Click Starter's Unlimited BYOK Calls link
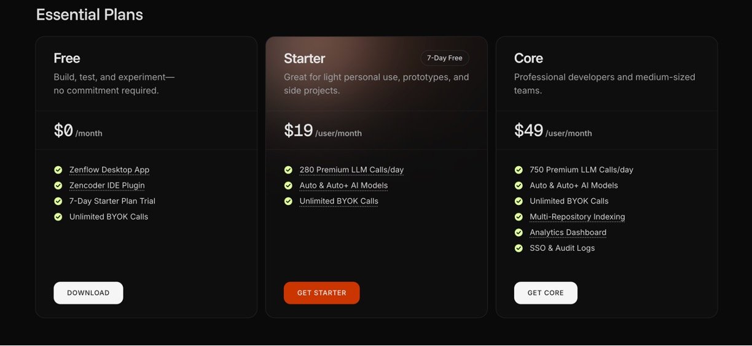The width and height of the screenshot is (752, 346). [x=339, y=201]
